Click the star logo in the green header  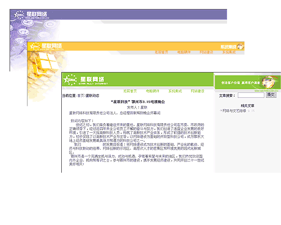[70, 80]
